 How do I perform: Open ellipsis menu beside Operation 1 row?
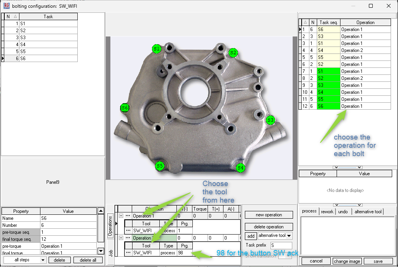tap(128, 216)
